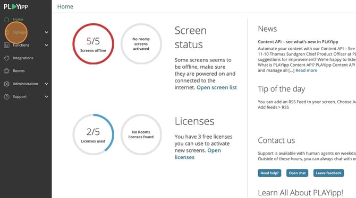356x198 pixels.
Task: Click the Rooms icon in sidebar
Action: pyautogui.click(x=6, y=71)
